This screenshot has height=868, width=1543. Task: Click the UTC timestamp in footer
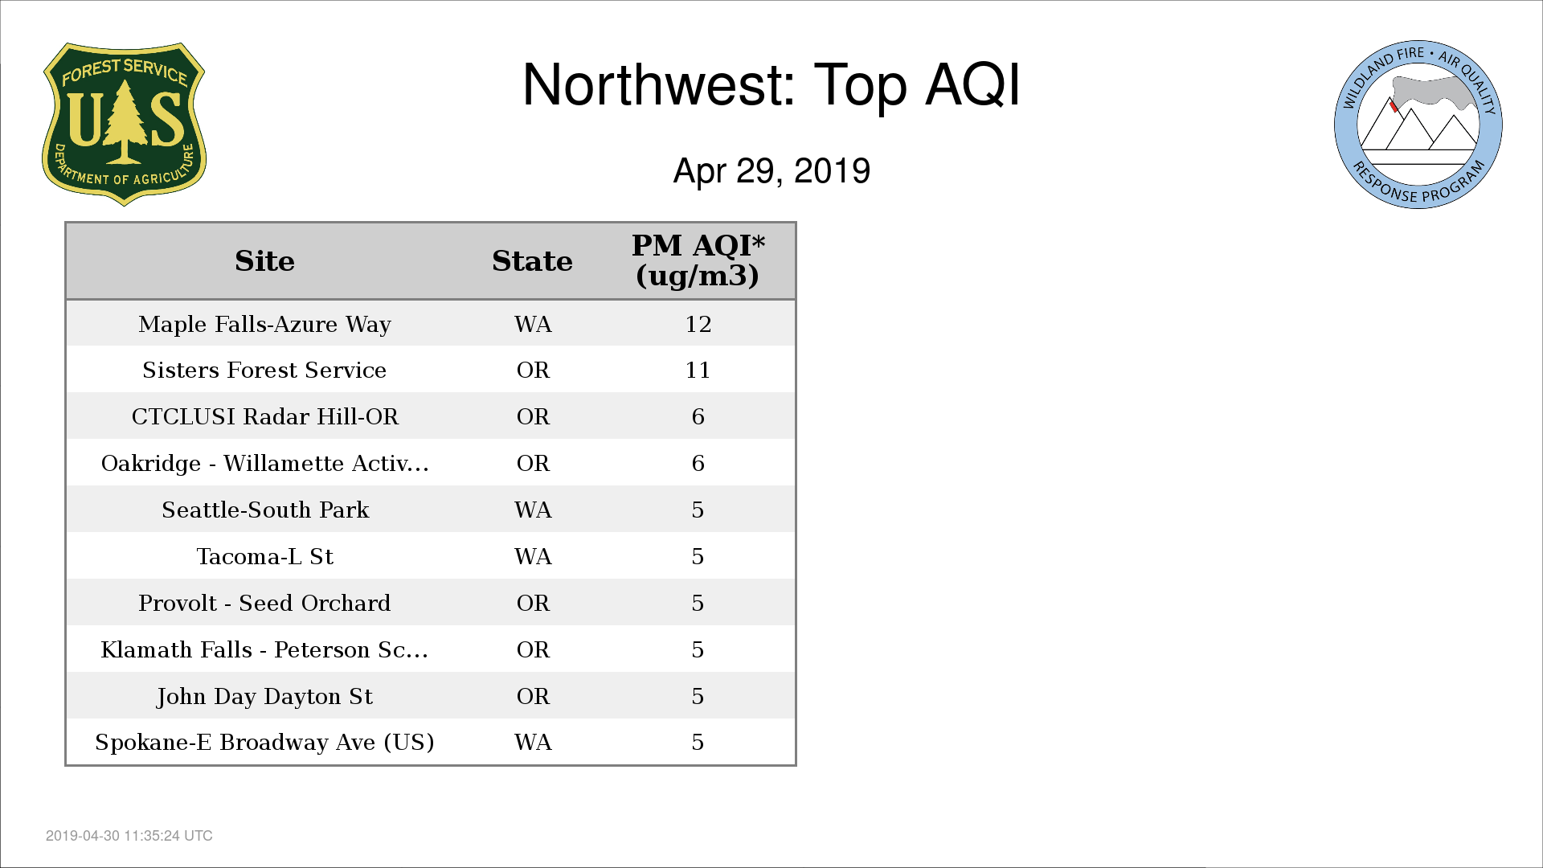pos(129,836)
